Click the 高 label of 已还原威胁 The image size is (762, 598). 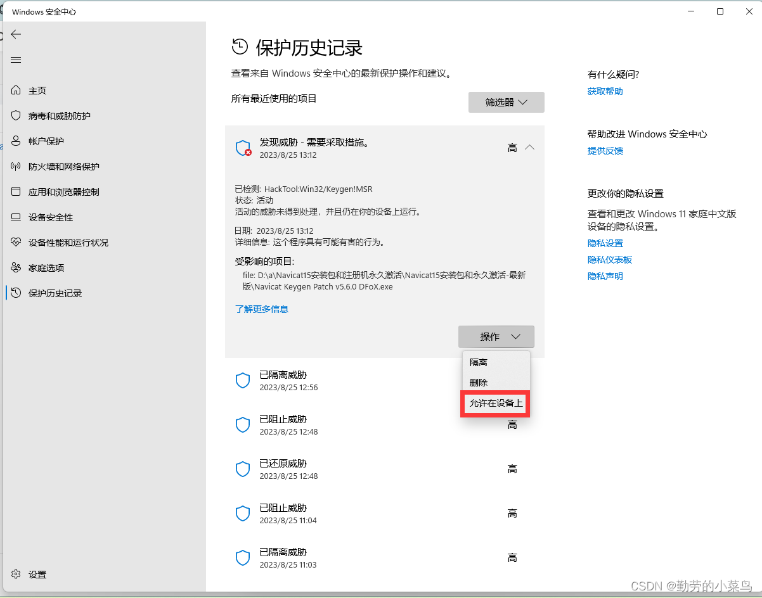tap(512, 469)
